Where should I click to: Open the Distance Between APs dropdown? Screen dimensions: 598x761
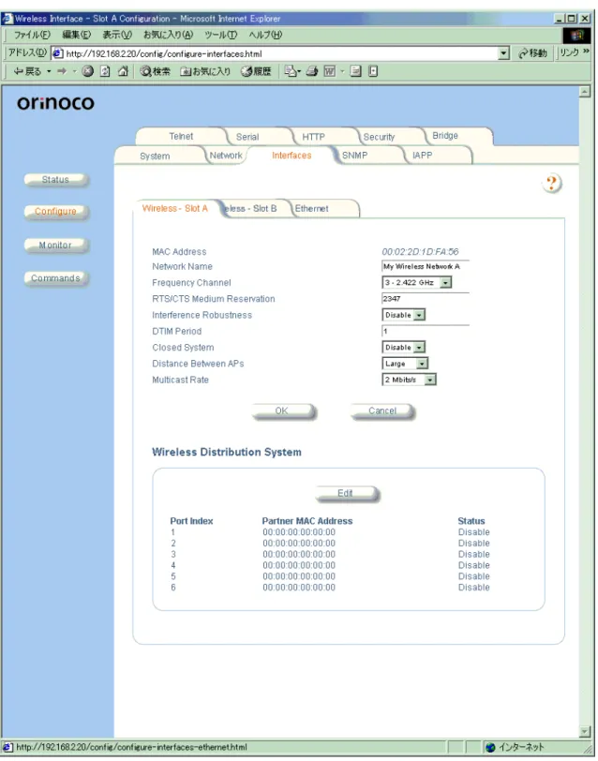(x=405, y=364)
